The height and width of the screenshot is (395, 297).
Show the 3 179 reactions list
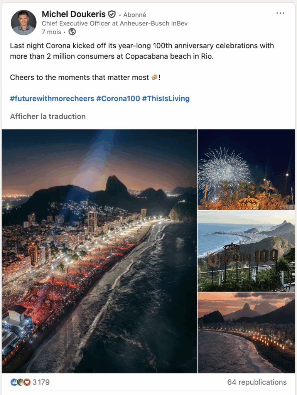click(41, 382)
